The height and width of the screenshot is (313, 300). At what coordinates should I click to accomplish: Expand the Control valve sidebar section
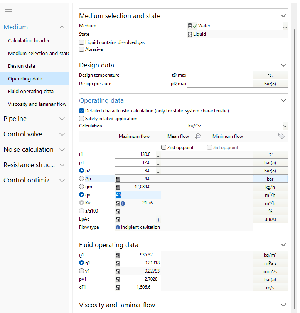click(x=62, y=134)
